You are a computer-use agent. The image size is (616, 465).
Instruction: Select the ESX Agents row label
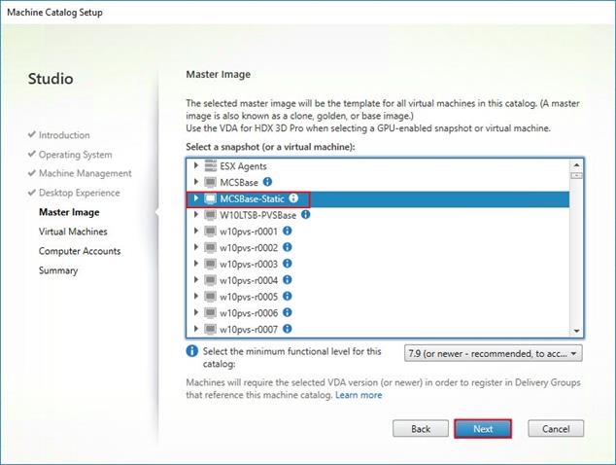(x=243, y=166)
